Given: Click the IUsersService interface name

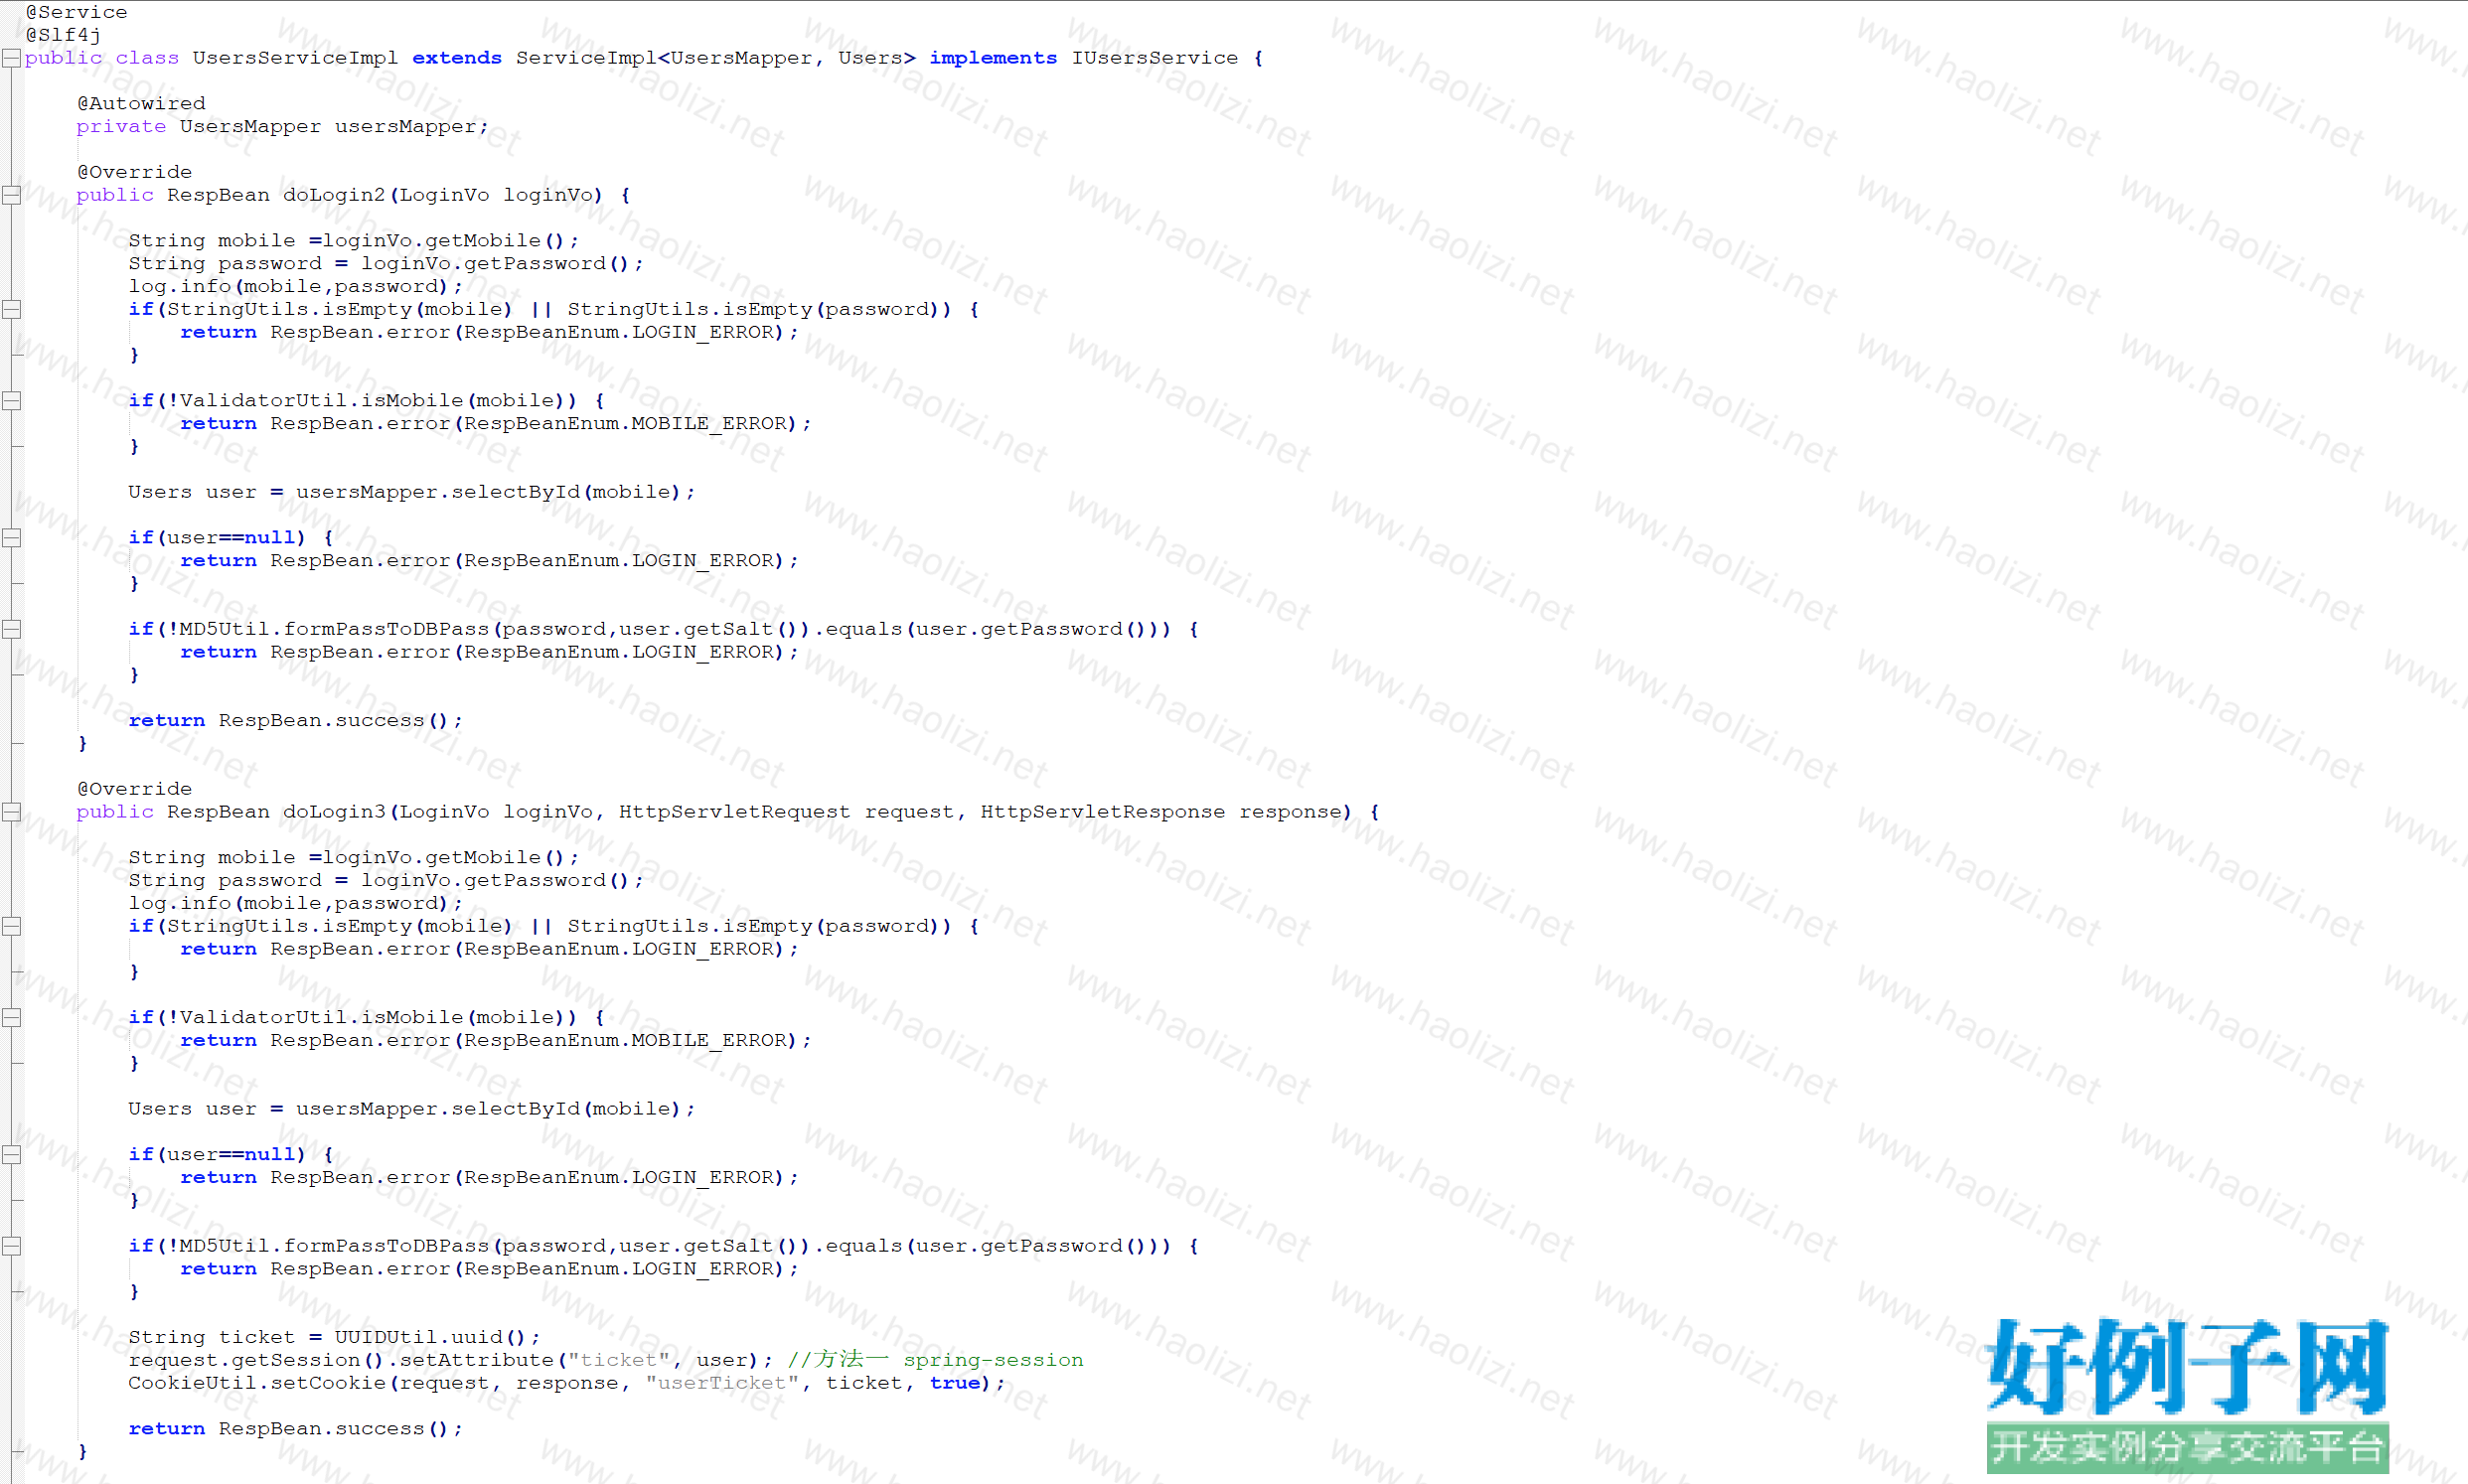Looking at the screenshot, I should click(x=1154, y=58).
